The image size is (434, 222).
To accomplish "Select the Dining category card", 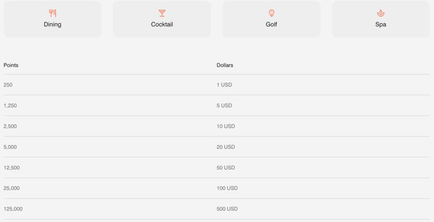I will coord(53,19).
